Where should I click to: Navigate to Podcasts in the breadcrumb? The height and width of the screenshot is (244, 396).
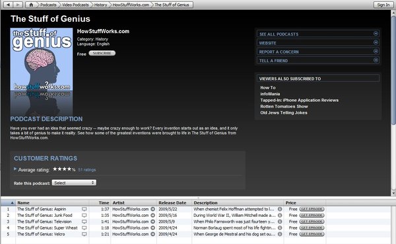click(48, 5)
